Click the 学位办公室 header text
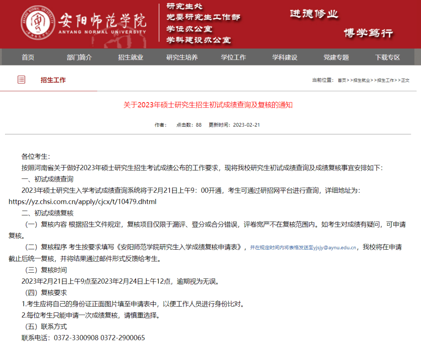Viewport: 421px width, 342px height. click(189, 29)
